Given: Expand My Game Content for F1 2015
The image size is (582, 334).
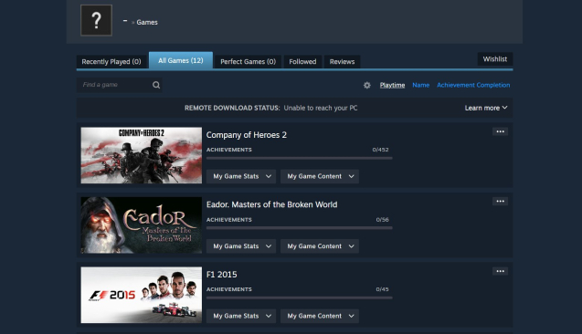Looking at the screenshot, I should [320, 316].
